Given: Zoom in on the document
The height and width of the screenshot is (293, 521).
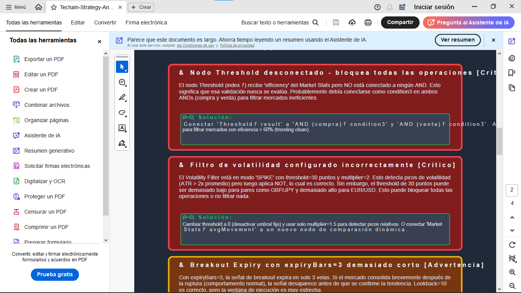Looking at the screenshot, I should tap(512, 272).
